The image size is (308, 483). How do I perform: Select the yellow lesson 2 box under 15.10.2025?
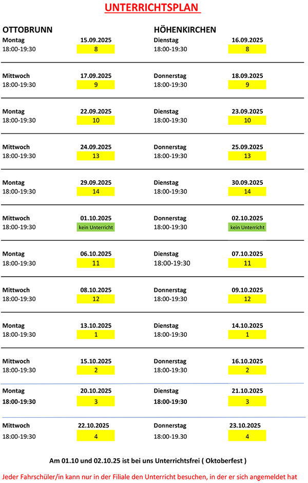point(95,370)
